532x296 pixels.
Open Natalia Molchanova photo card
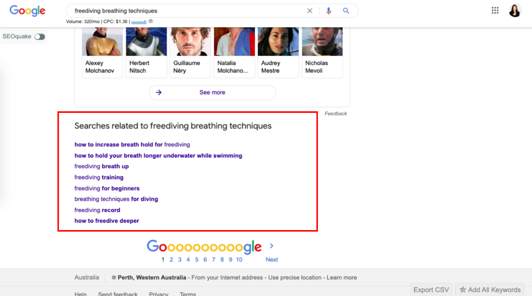click(x=234, y=53)
